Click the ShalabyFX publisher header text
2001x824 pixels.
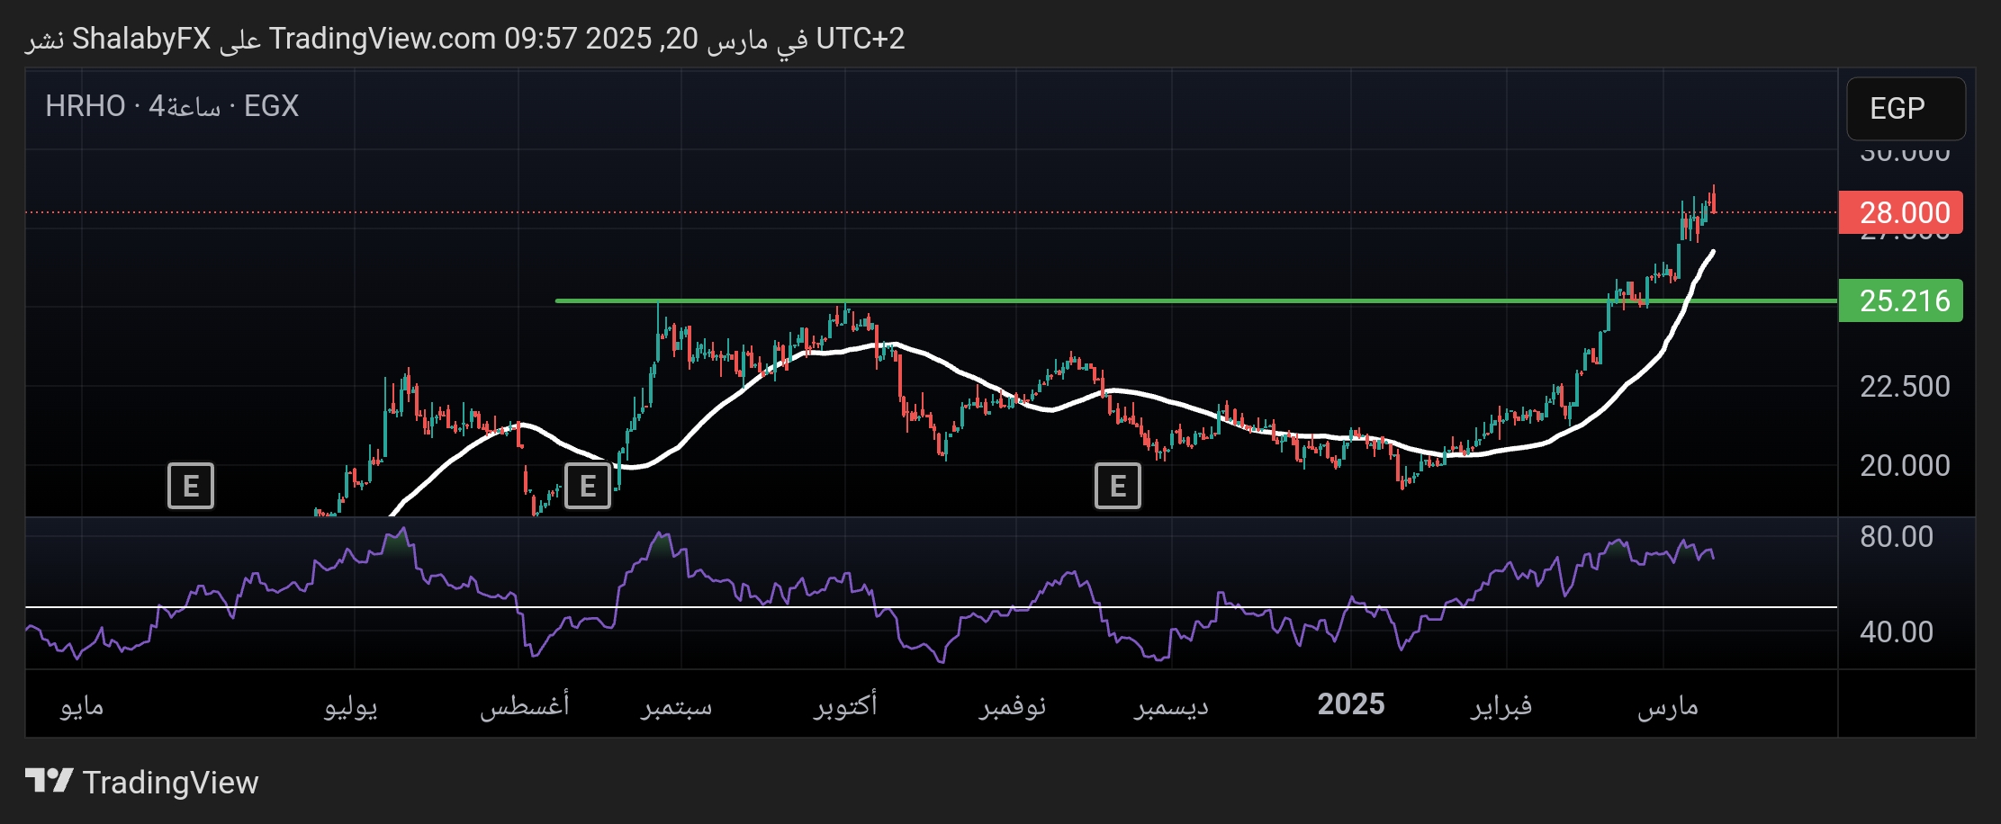point(141,39)
